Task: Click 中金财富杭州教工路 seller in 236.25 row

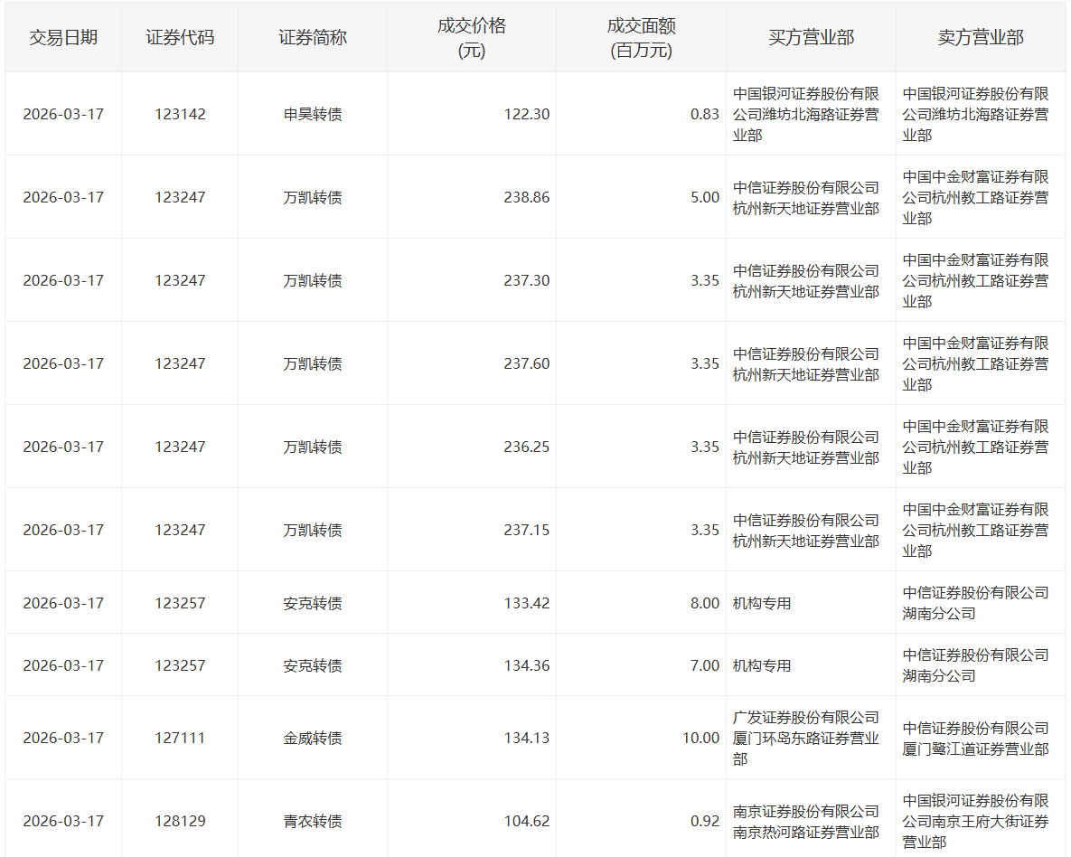Action: pos(975,447)
